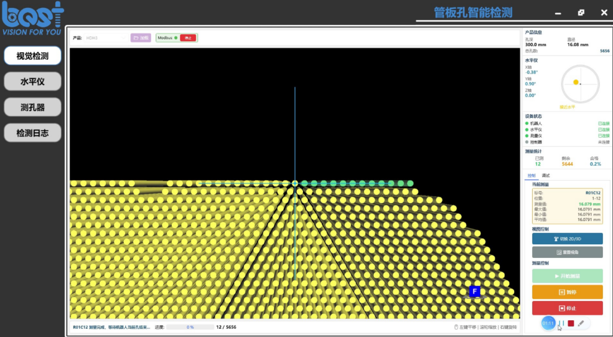Open the 测孔器 sidebar page
This screenshot has width=613, height=337.
point(32,107)
